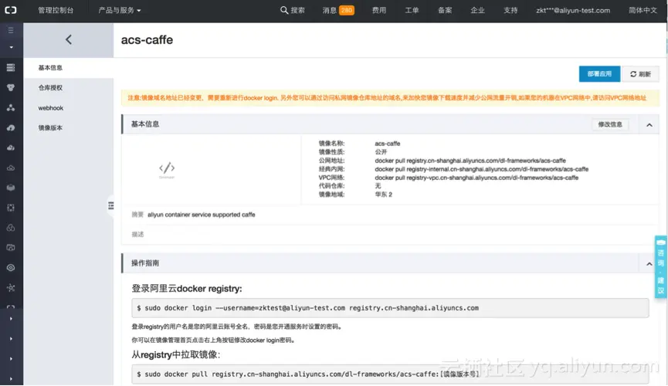Click the trophy-shaped icon in the left rail
Viewport: 668px width, 386px height.
[x=11, y=87]
